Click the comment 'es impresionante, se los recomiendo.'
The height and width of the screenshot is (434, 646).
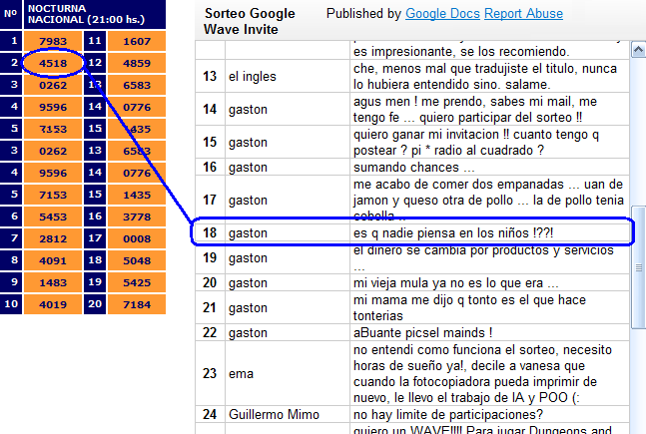tap(461, 52)
